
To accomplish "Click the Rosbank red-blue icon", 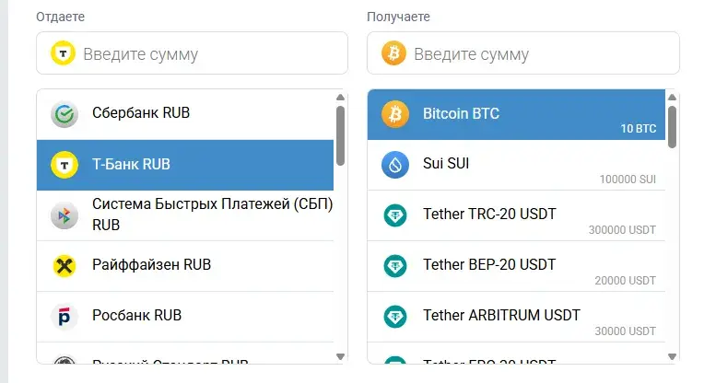I will (x=65, y=317).
